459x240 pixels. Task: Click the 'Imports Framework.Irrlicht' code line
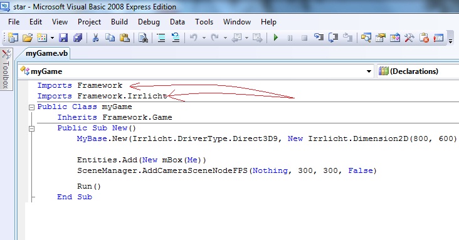[102, 96]
